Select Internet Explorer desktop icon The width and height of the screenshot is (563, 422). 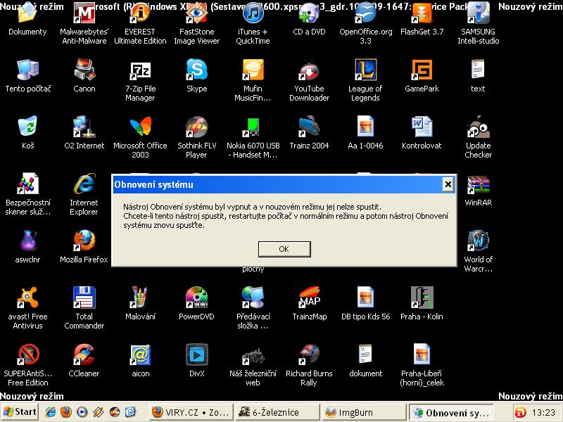[84, 184]
